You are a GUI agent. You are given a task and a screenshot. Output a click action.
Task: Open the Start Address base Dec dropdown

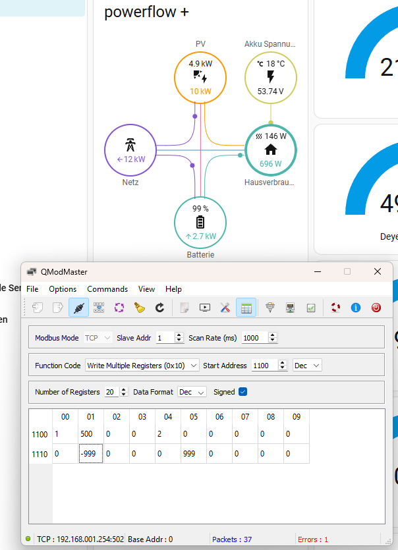pyautogui.click(x=307, y=366)
